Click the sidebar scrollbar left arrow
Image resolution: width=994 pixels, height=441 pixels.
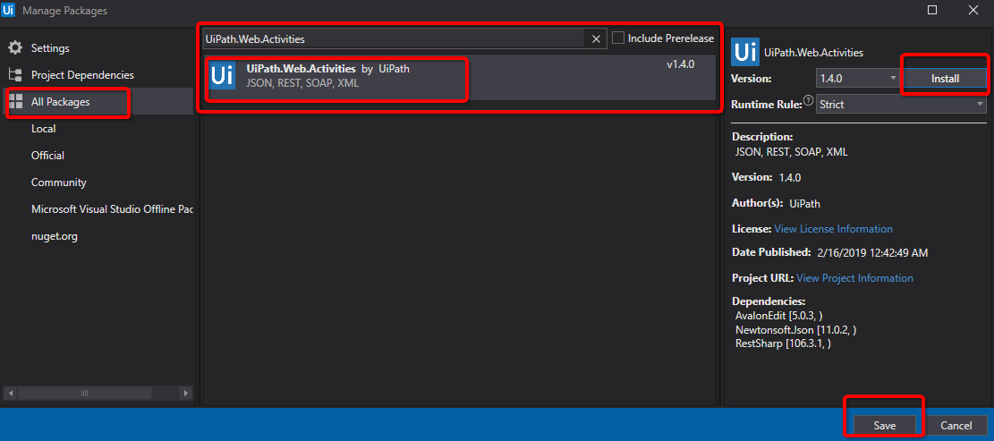pyautogui.click(x=10, y=394)
